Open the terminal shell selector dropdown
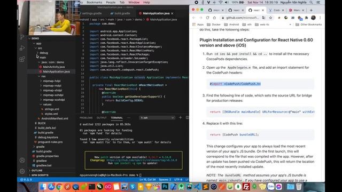The width and height of the screenshot is (342, 192). point(157,117)
